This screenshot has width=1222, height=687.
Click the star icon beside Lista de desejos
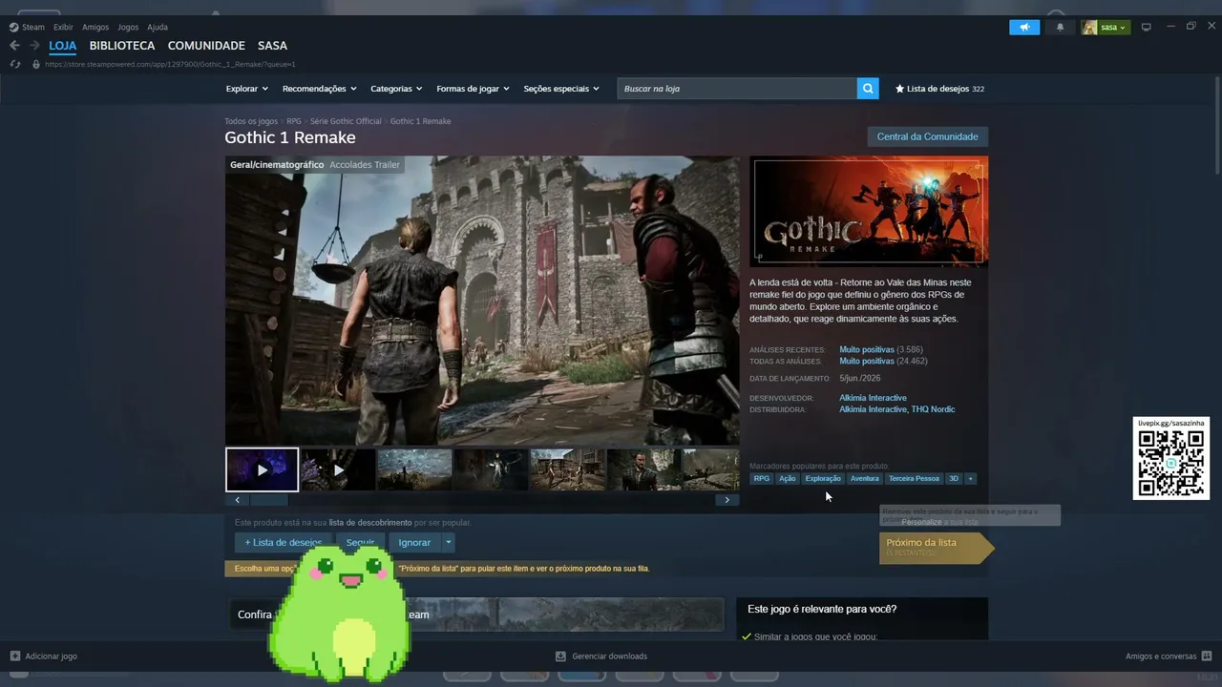click(x=899, y=89)
